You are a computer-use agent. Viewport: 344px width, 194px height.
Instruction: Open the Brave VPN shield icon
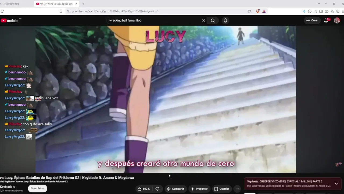click(x=338, y=11)
